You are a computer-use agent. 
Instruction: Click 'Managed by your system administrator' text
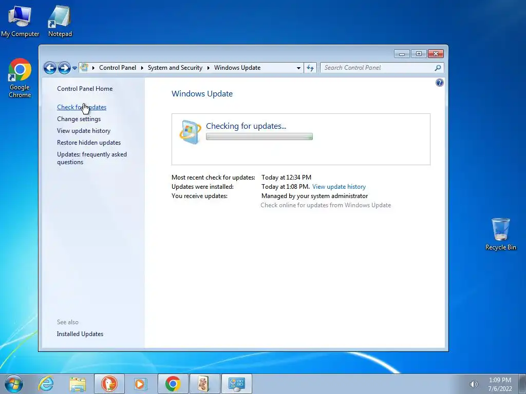pyautogui.click(x=315, y=196)
